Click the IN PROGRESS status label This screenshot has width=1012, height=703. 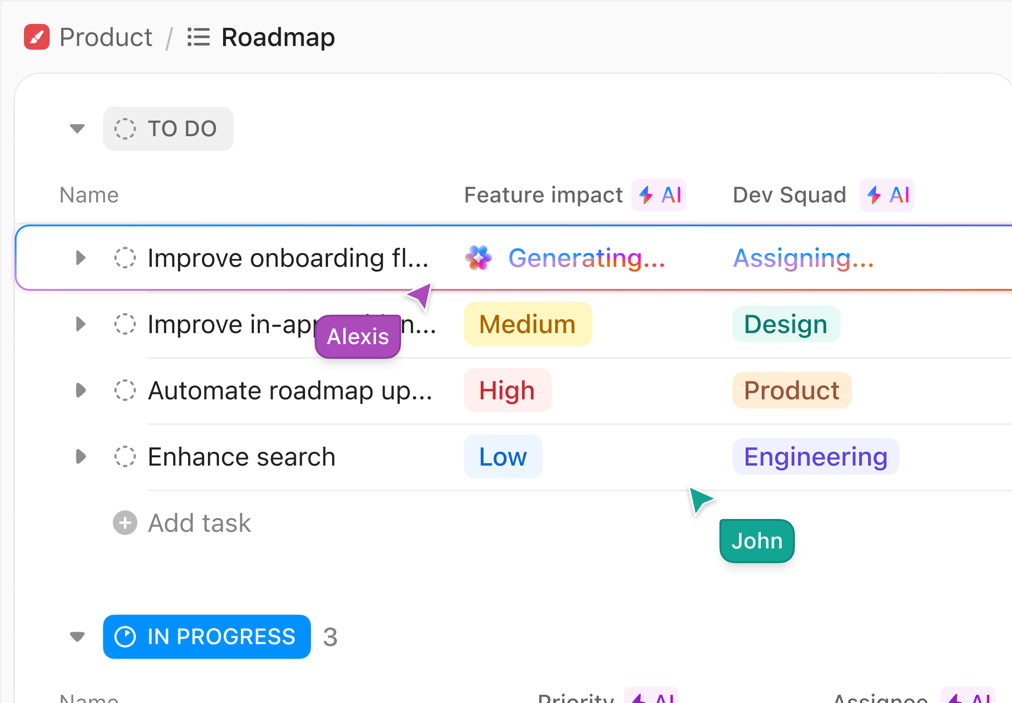click(x=221, y=637)
